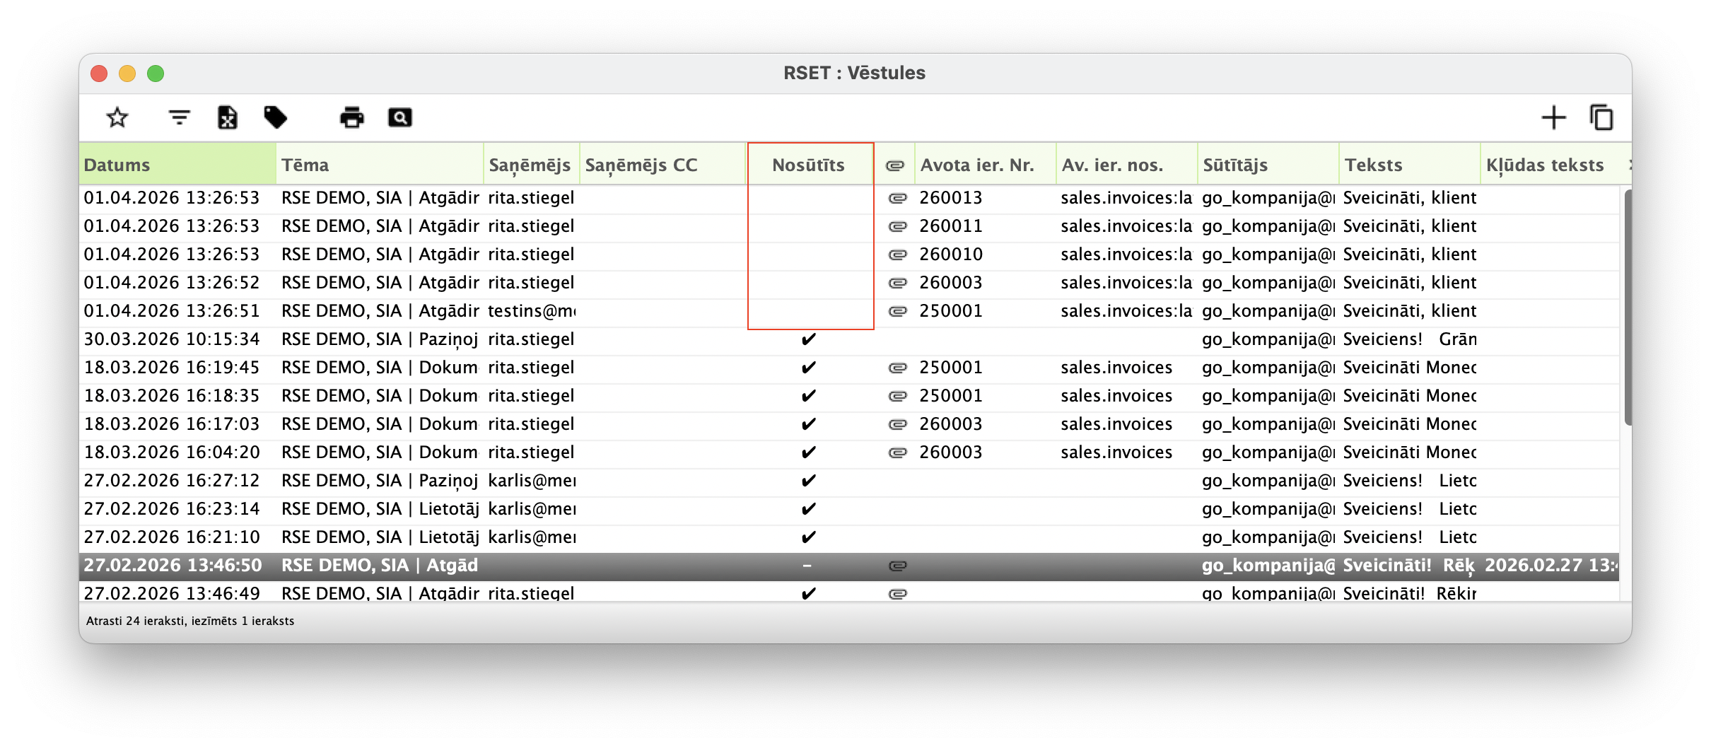This screenshot has height=748, width=1711.
Task: Open the filter list icon
Action: point(180,117)
